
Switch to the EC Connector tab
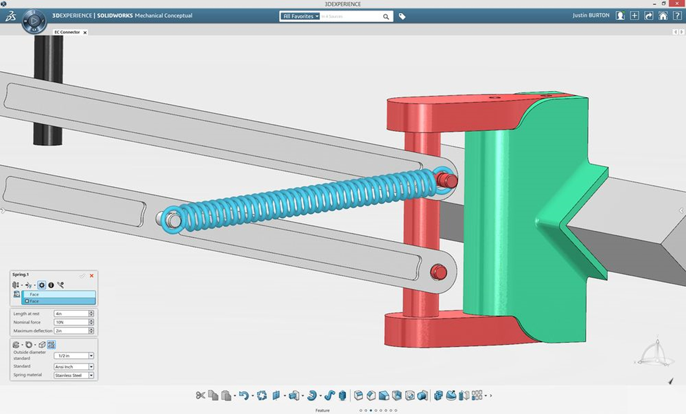67,32
